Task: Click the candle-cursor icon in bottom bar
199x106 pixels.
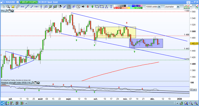Action: 11,103
